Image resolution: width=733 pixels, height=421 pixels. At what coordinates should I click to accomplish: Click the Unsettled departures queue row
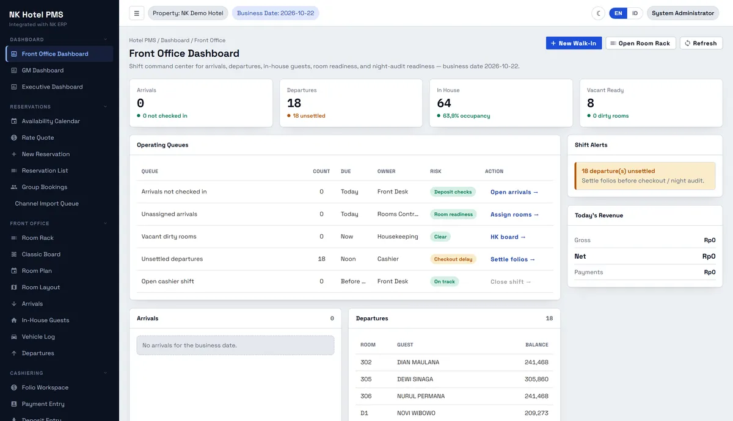[x=345, y=259]
